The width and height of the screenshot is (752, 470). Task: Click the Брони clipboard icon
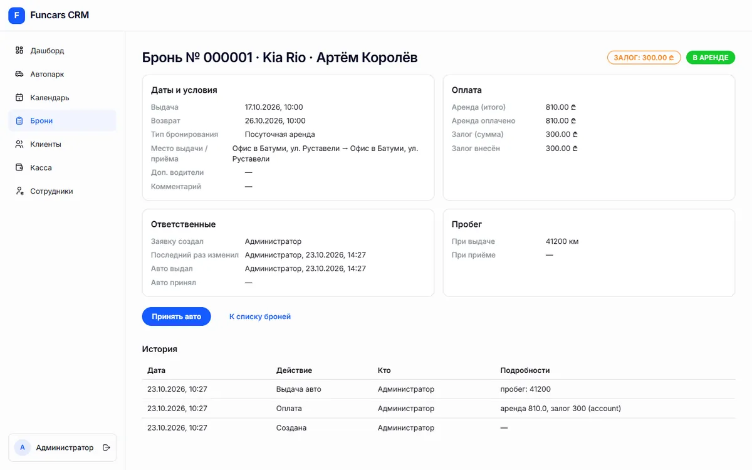[x=19, y=121]
